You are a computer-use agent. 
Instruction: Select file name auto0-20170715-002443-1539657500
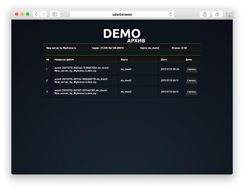click(82, 69)
